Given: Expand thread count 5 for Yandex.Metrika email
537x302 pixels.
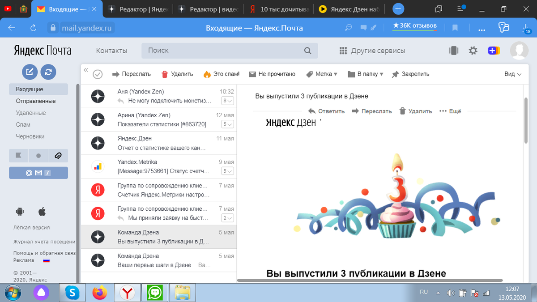Looking at the screenshot, I should [228, 171].
